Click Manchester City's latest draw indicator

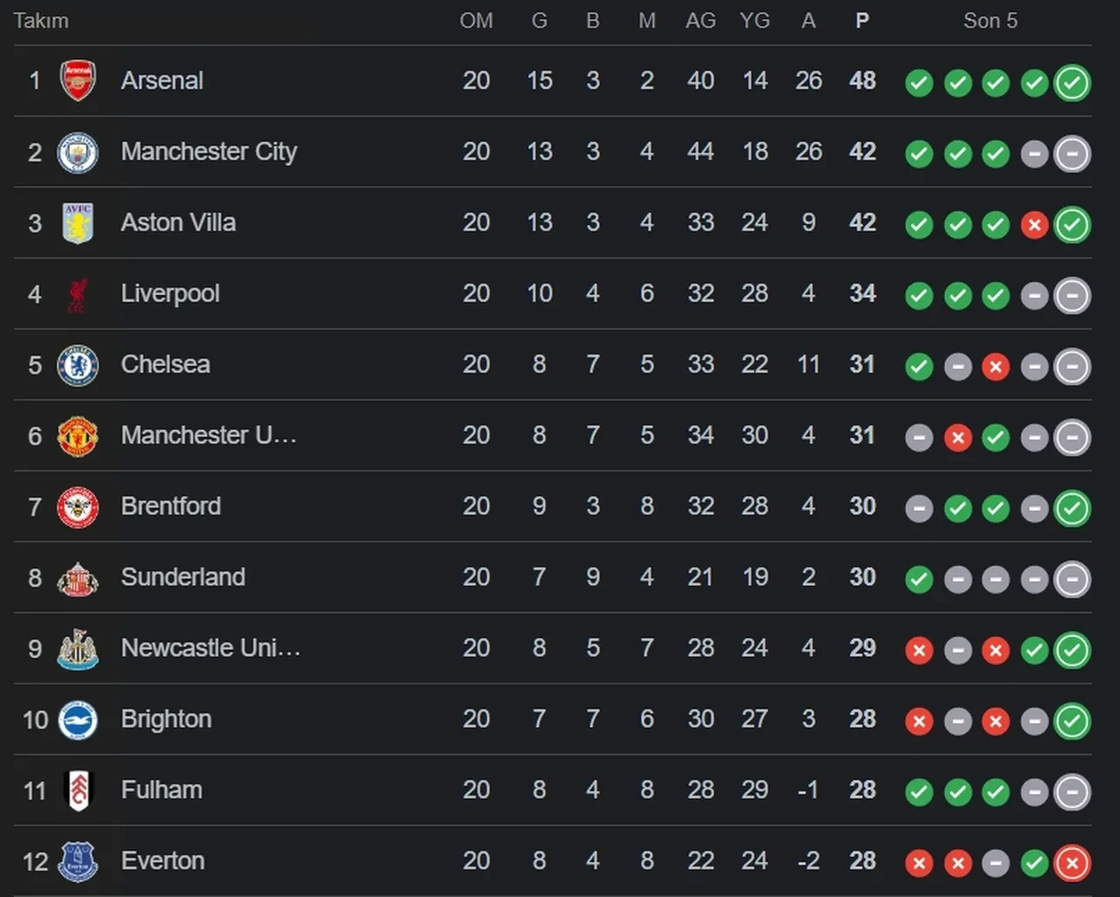point(1072,154)
